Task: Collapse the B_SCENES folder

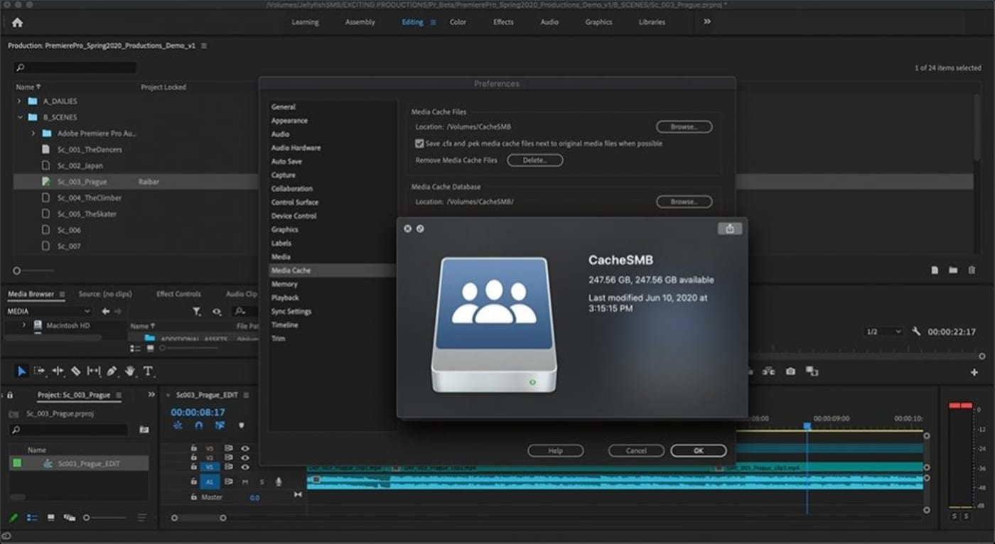Action: click(19, 117)
